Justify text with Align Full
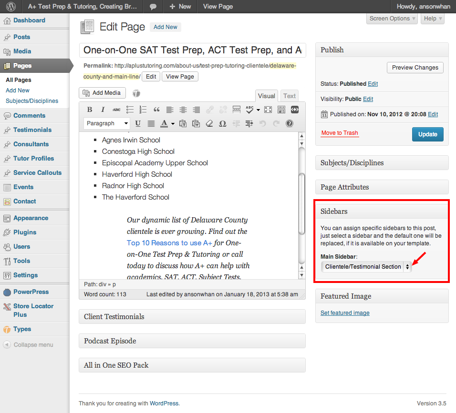Viewport: 456px width, 413px height. pos(151,123)
